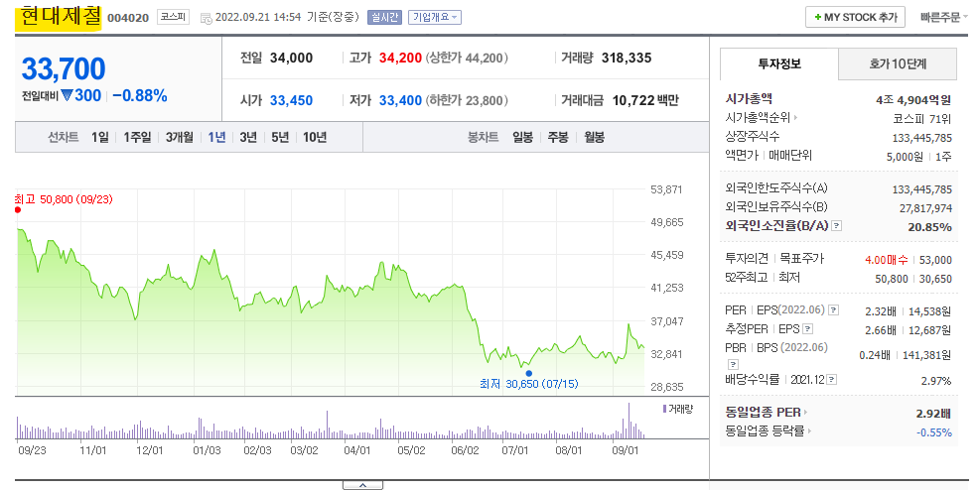
Task: Click the 고가 value 34,200
Action: pos(400,58)
